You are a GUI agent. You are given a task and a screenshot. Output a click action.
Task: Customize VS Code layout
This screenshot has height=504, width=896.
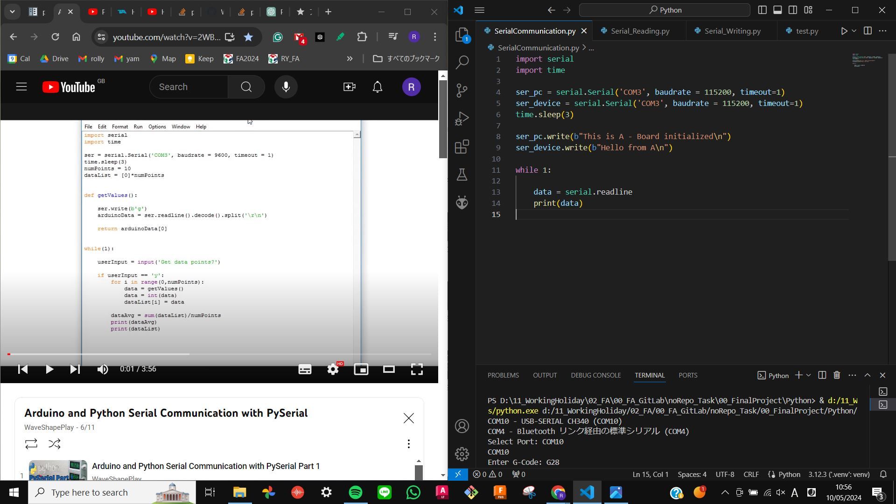[808, 10]
